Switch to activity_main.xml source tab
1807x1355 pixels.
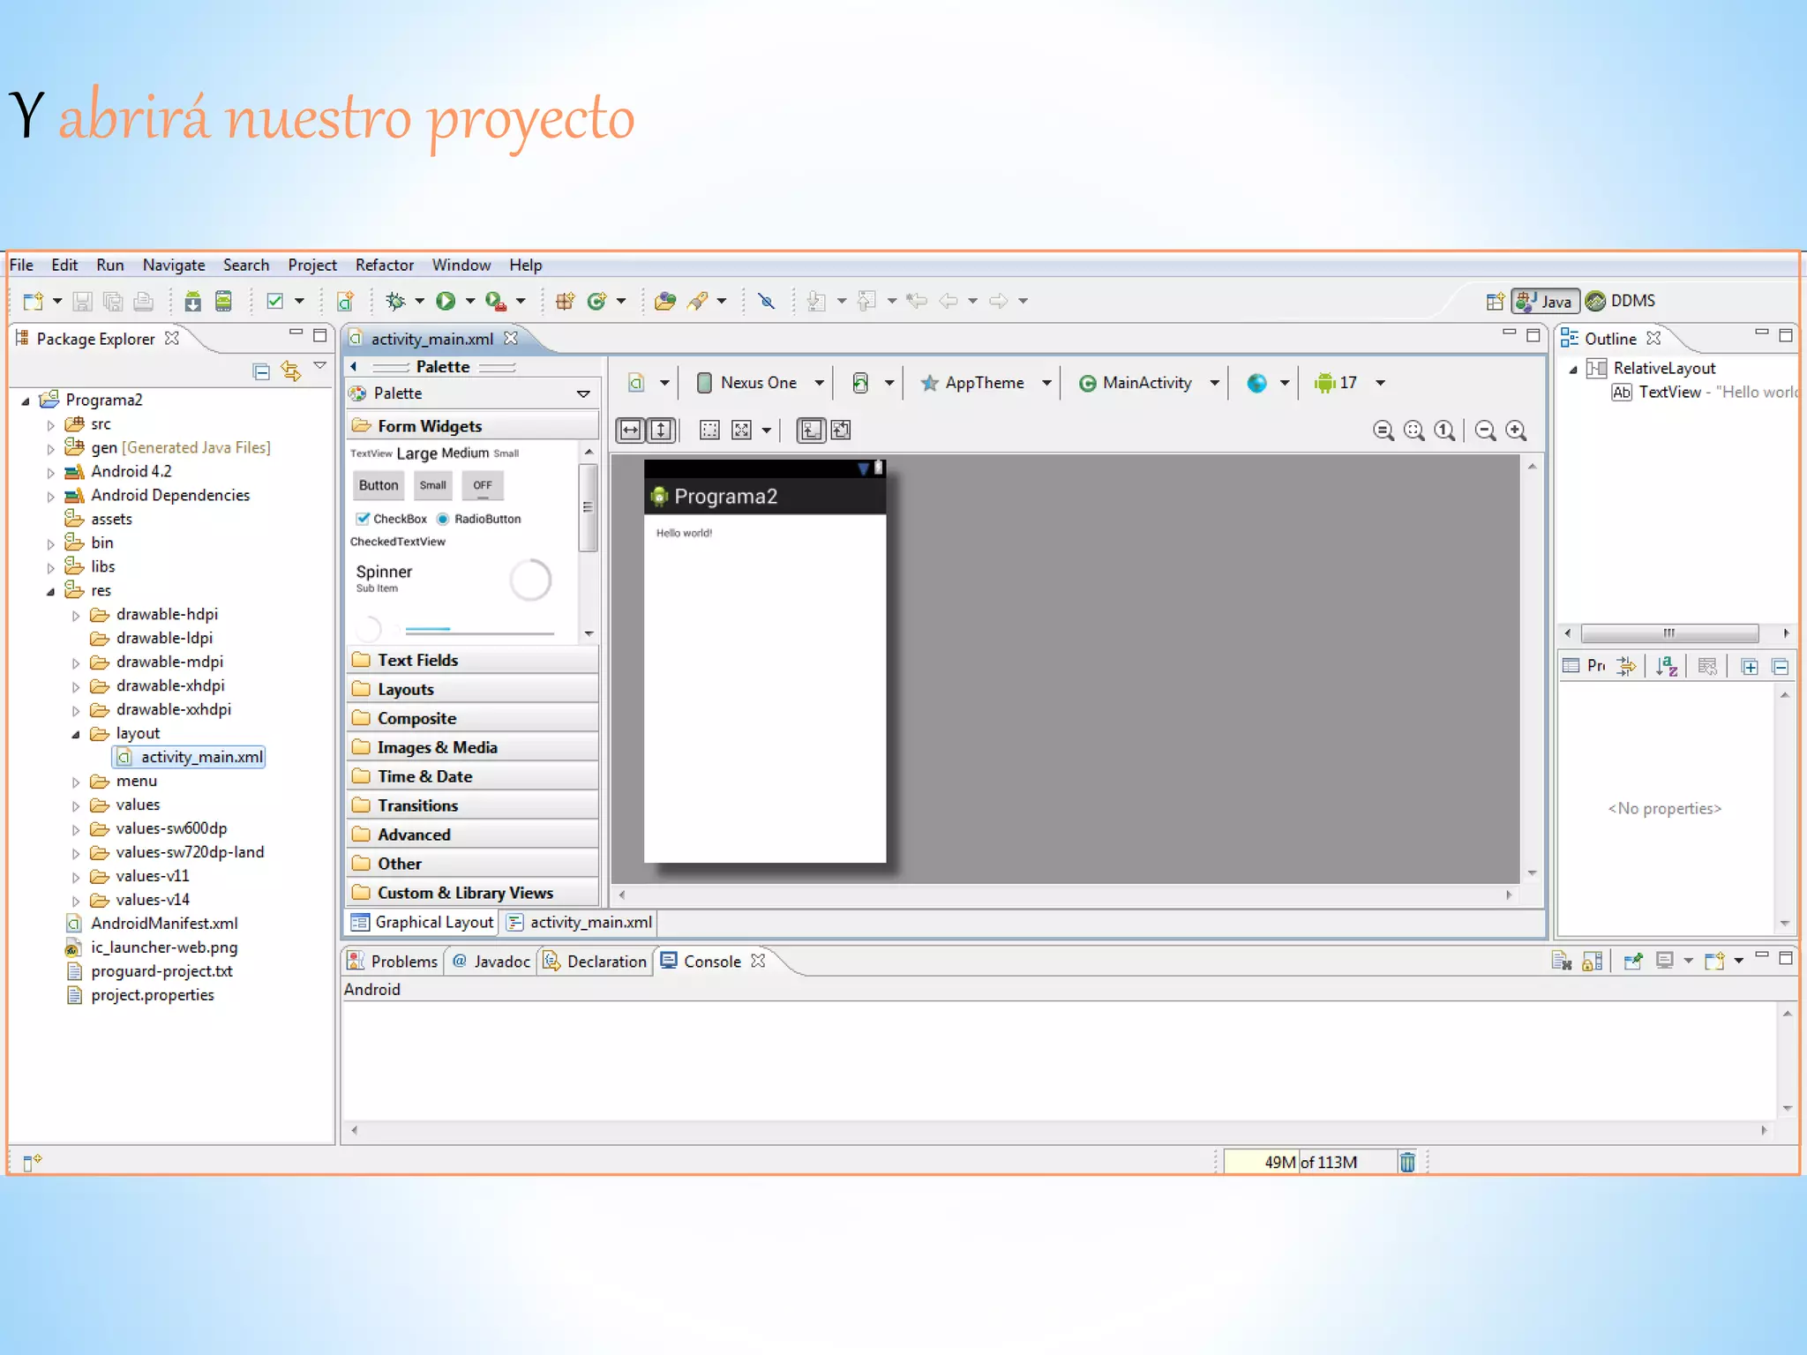tap(581, 922)
